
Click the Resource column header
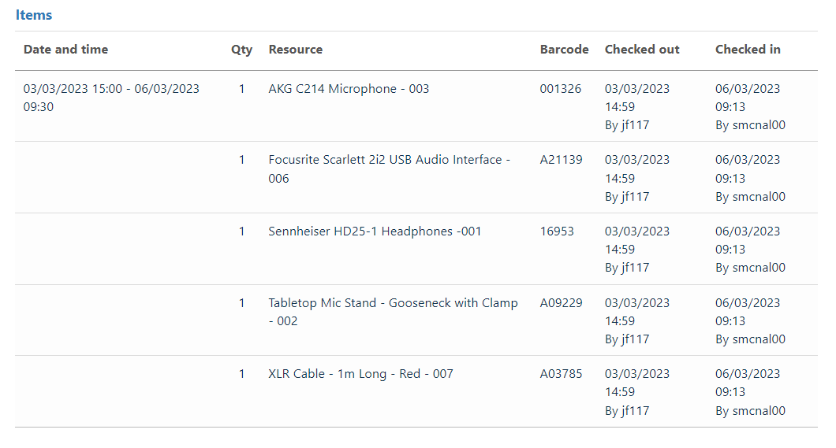295,50
